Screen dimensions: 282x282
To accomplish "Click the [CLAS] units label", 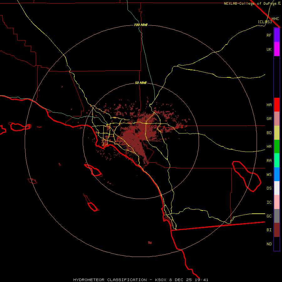I will tap(265, 22).
